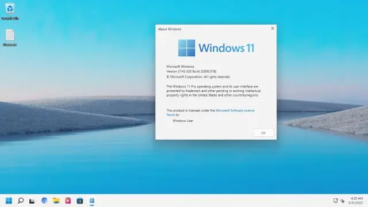Click the Windows 11 logo banner
This screenshot has height=207, width=368.
tap(216, 48)
